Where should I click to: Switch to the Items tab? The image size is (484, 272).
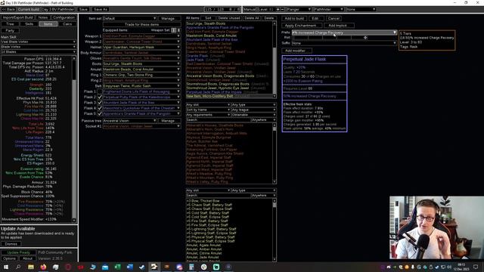point(48,24)
